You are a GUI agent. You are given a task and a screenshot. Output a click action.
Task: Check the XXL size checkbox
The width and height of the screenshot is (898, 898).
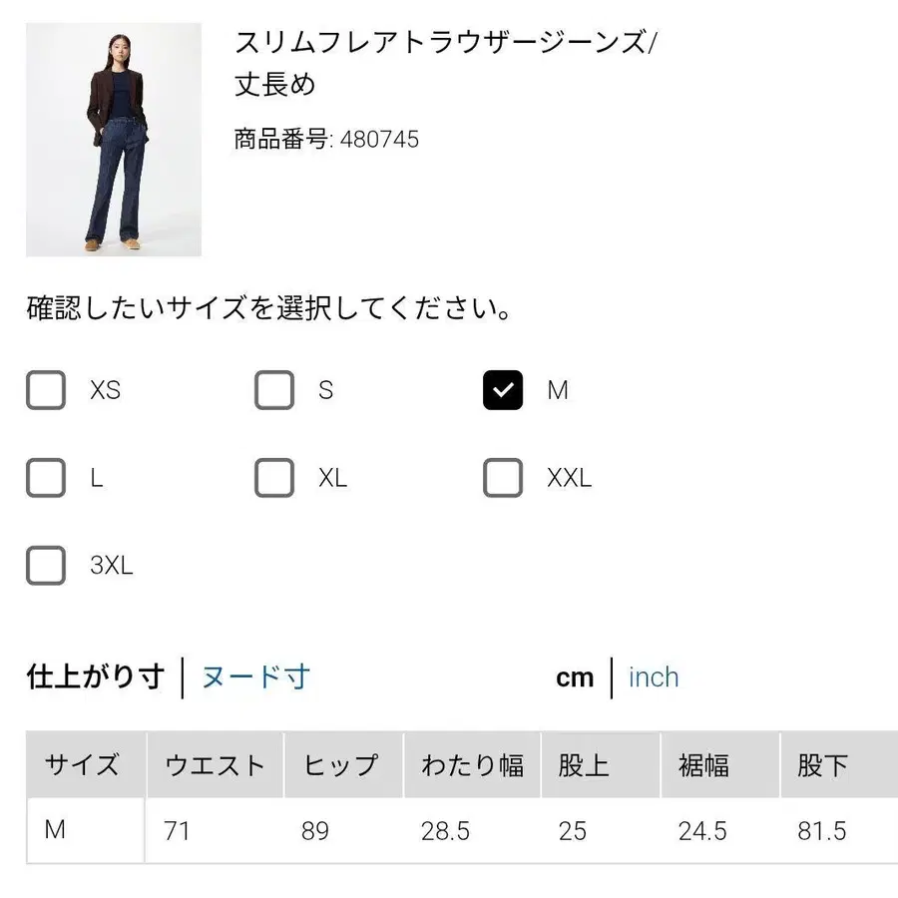click(502, 478)
